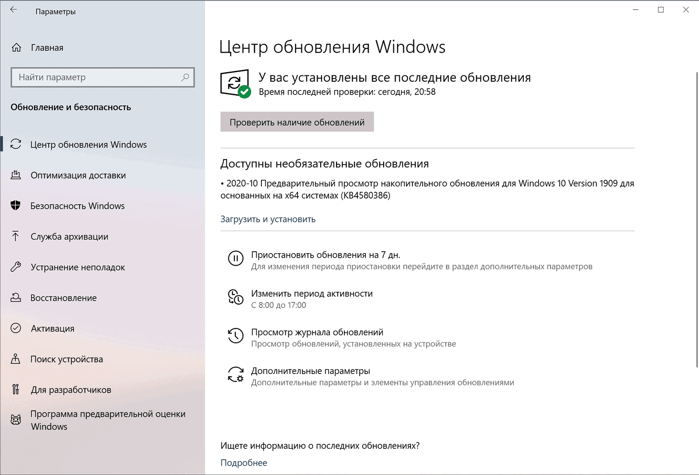The image size is (699, 475).
Task: Click the magnifier in the search box
Action: (185, 77)
